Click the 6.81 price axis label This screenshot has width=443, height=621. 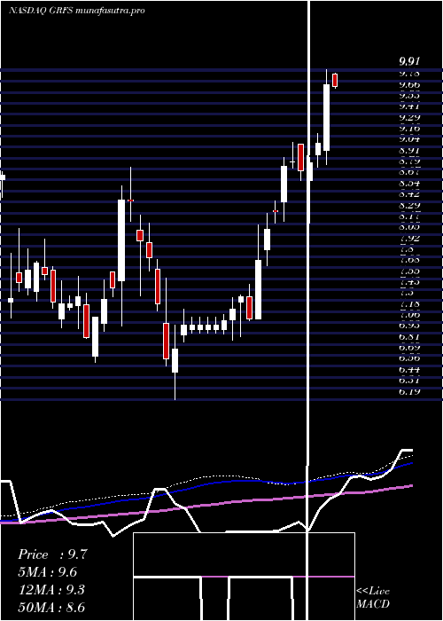(409, 336)
